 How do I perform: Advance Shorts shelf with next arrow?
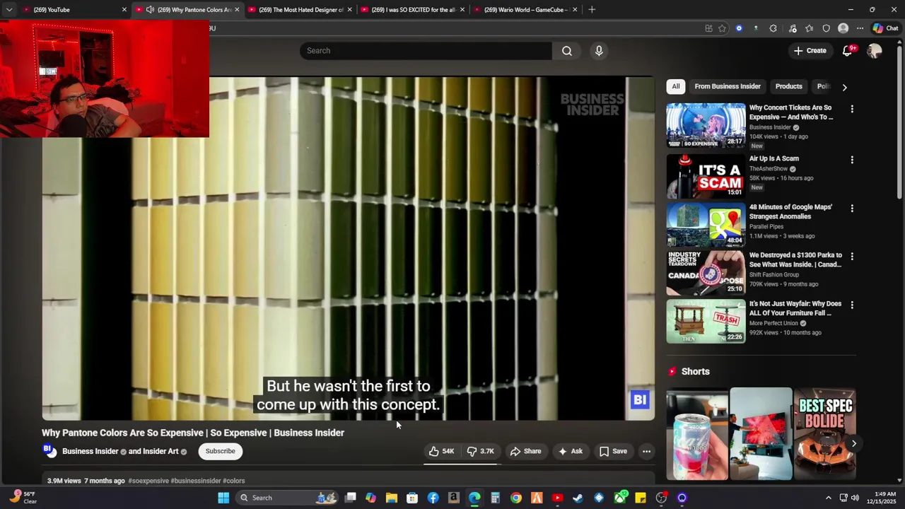pos(853,444)
